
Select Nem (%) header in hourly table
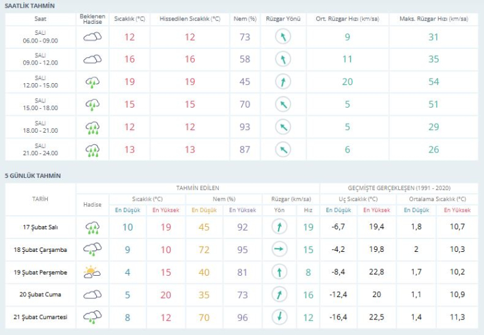[x=245, y=19]
